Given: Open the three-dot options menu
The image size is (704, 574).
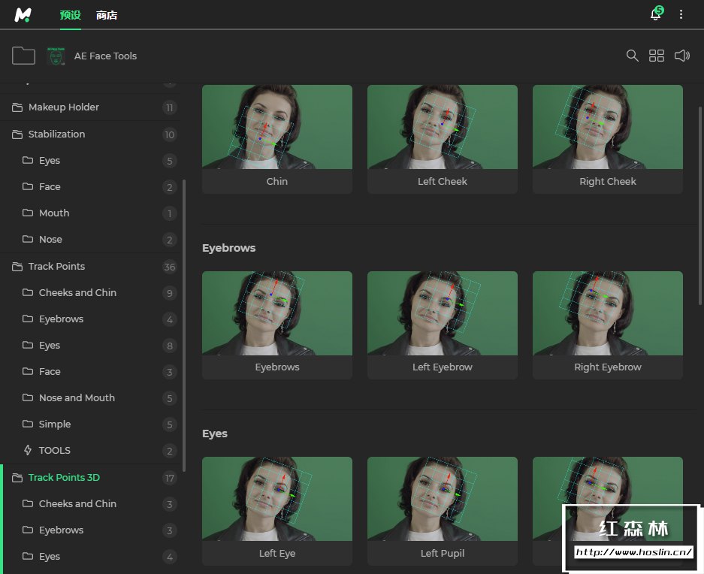Looking at the screenshot, I should [681, 15].
